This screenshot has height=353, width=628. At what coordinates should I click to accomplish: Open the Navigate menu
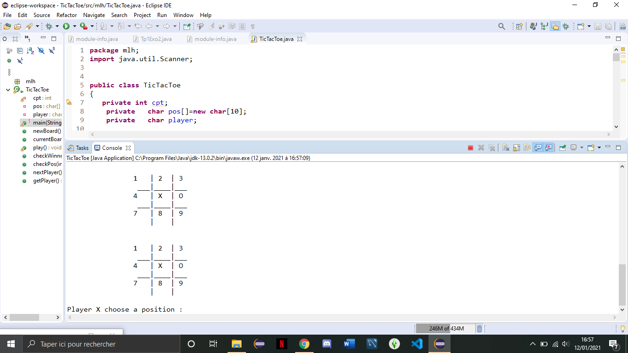point(94,15)
